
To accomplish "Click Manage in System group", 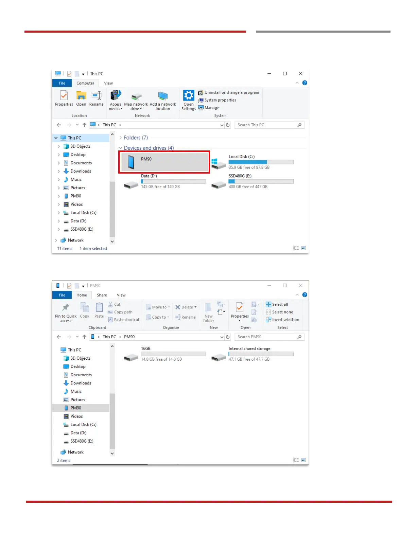I will 209,108.
